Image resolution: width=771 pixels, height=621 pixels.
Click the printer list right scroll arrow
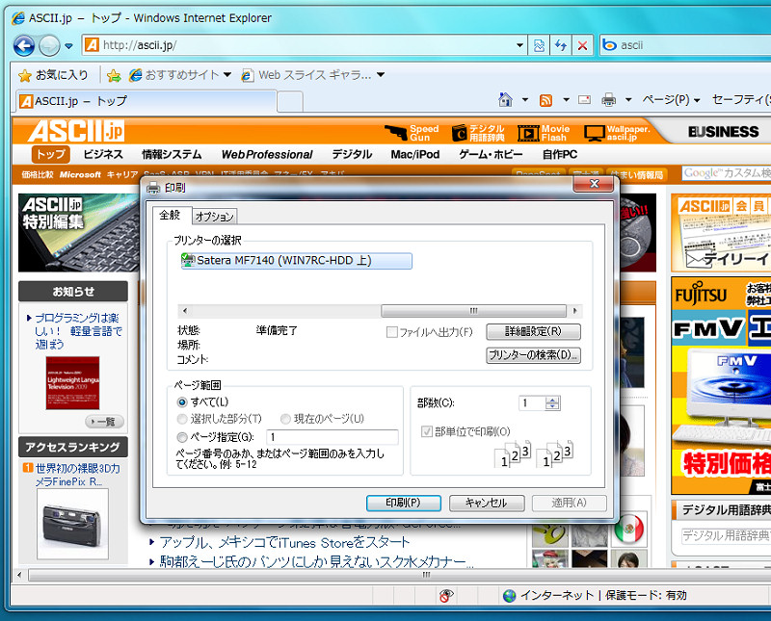[x=574, y=310]
